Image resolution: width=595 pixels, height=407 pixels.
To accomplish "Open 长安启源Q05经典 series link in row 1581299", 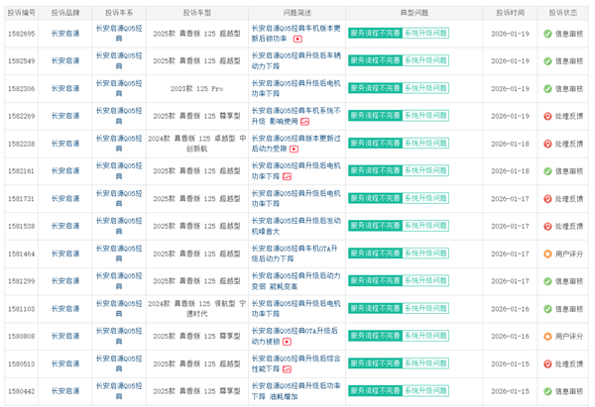I will [x=122, y=281].
